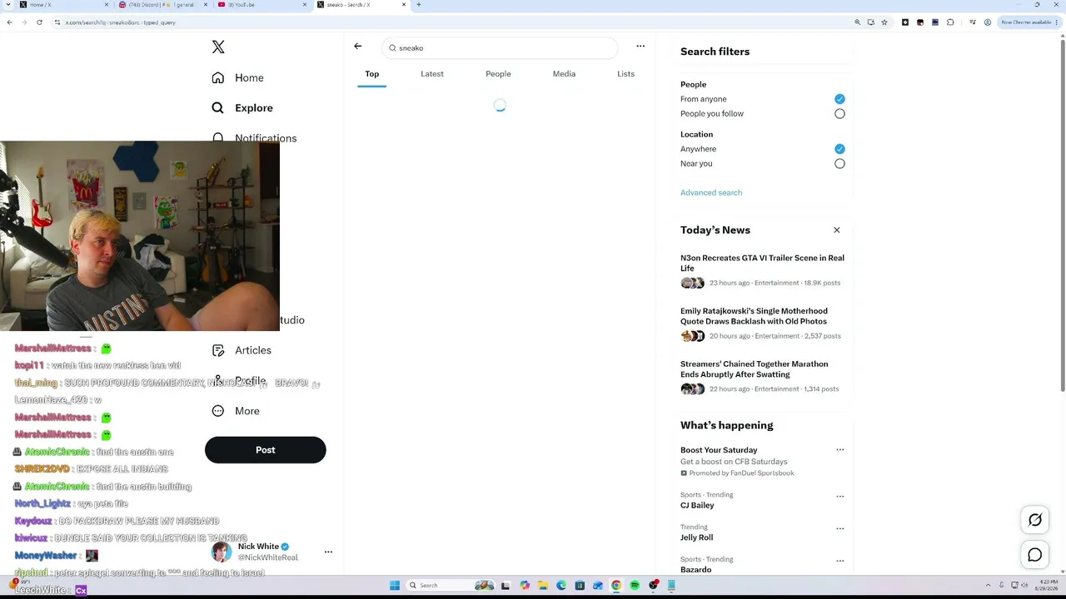
Task: Open Google Chrome from the taskbar
Action: (x=616, y=586)
